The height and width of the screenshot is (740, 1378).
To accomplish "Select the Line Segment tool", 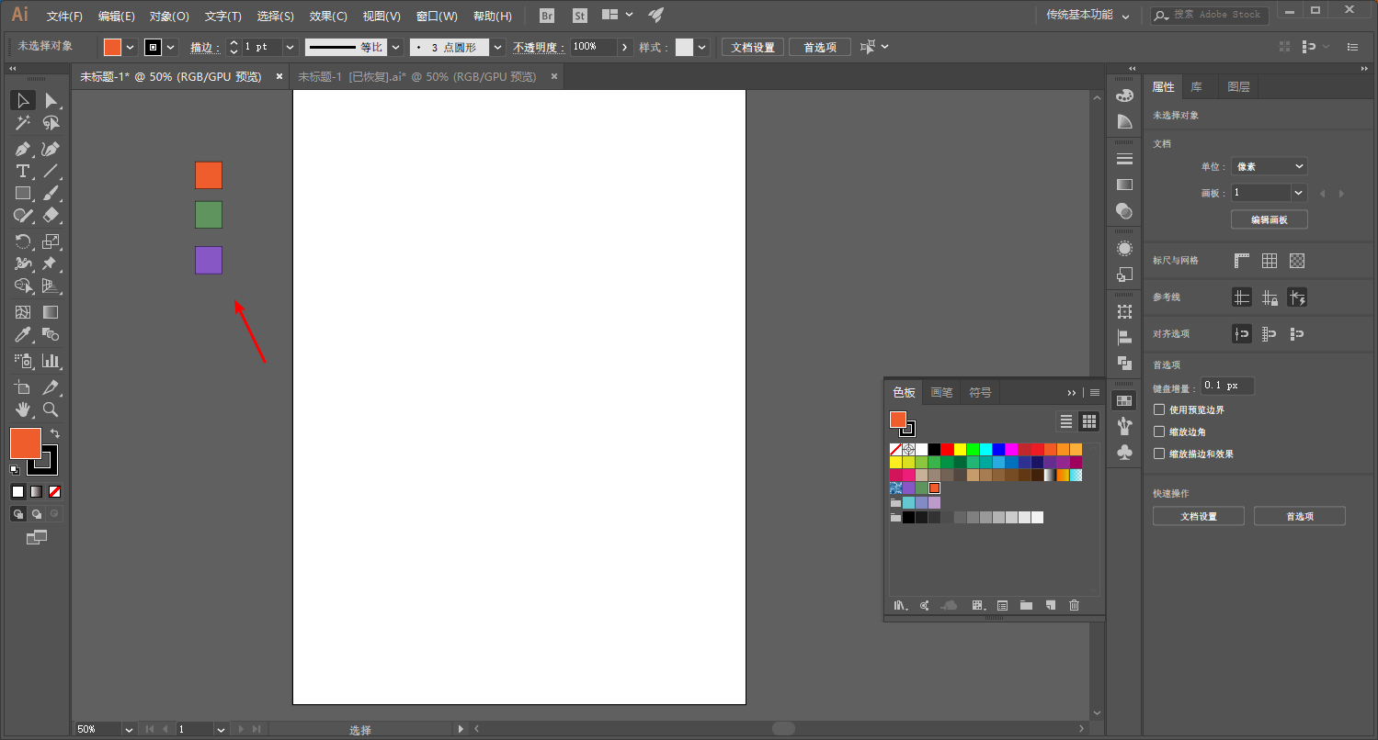I will point(51,171).
